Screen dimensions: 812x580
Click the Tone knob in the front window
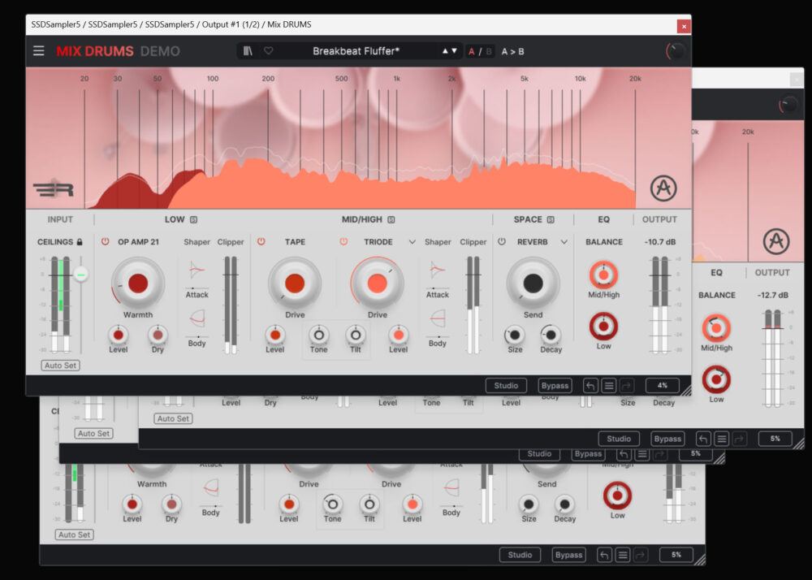(319, 335)
